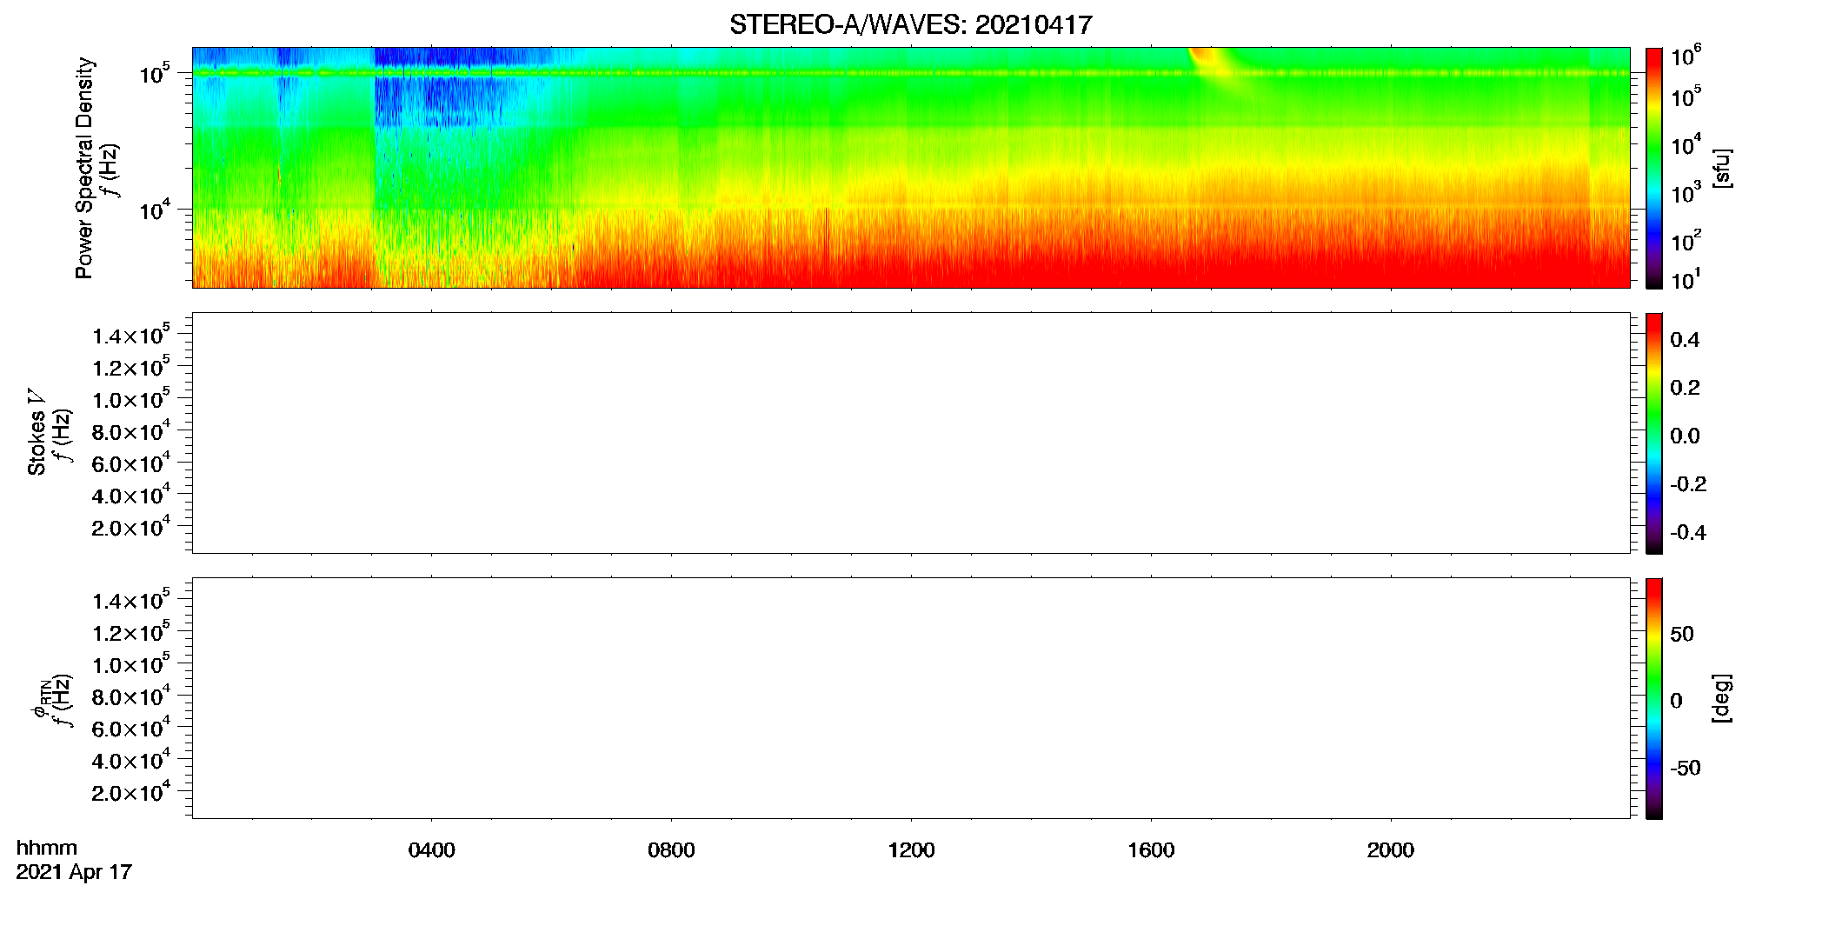The width and height of the screenshot is (1822, 939).
Task: Click the hhmm axis units label
Action: point(47,848)
